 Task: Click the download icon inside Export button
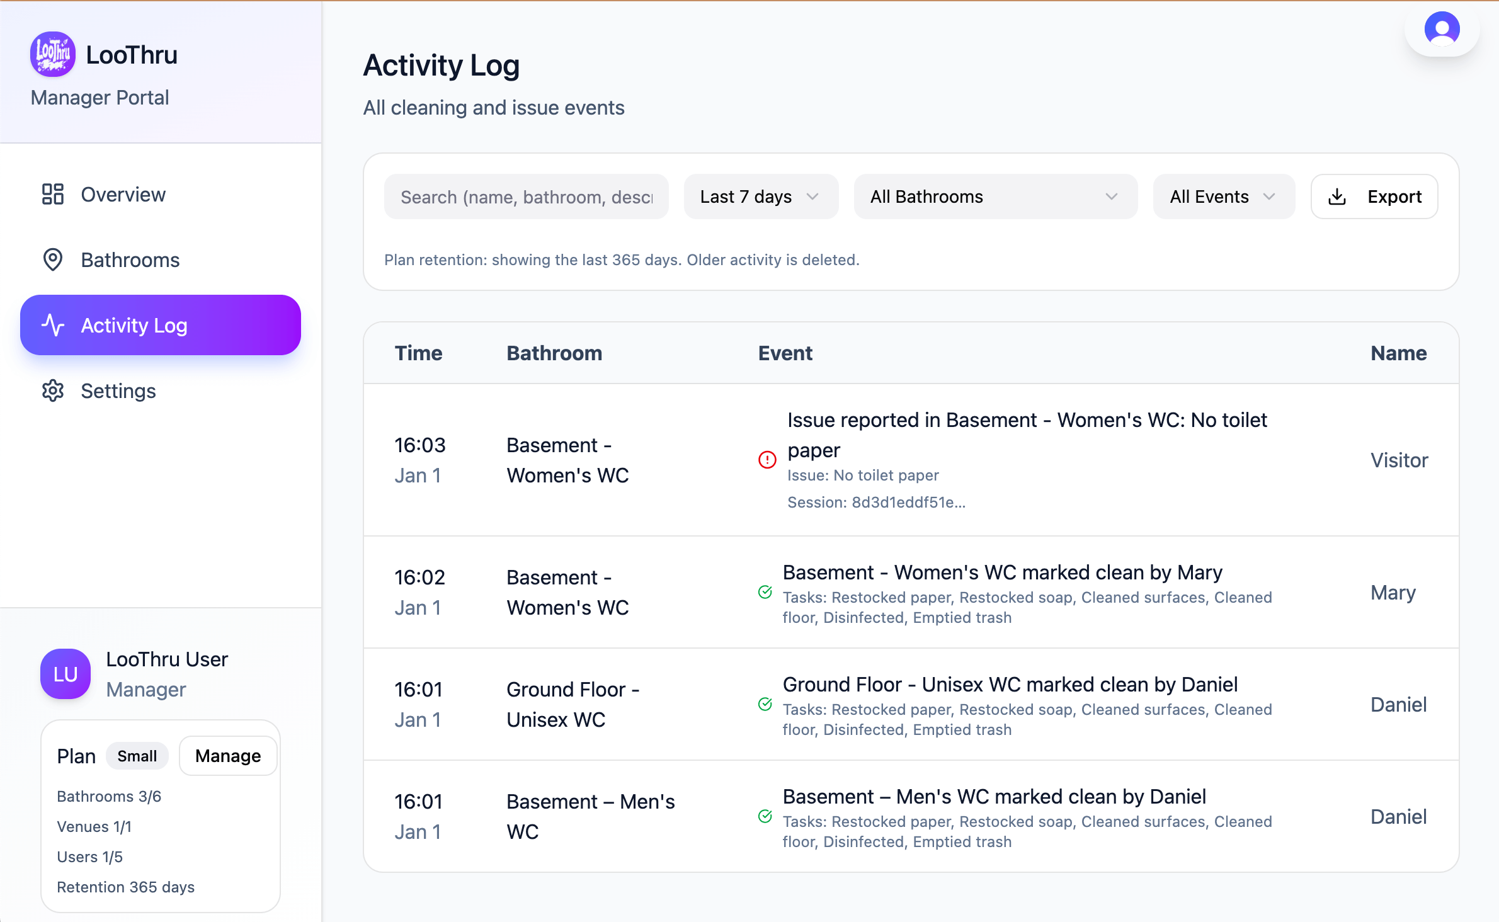click(1338, 196)
